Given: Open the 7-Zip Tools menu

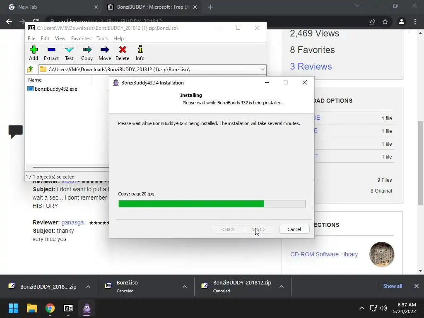Looking at the screenshot, I should coord(102,39).
